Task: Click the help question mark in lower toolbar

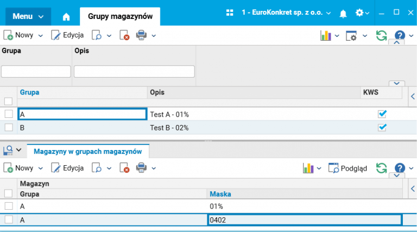Action: tap(400, 168)
